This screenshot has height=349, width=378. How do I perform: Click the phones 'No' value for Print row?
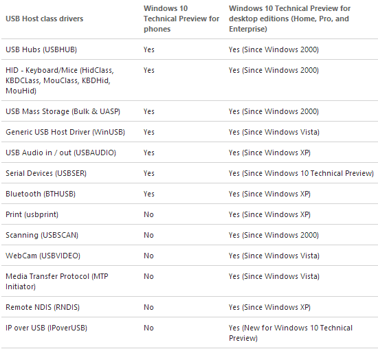click(x=148, y=214)
